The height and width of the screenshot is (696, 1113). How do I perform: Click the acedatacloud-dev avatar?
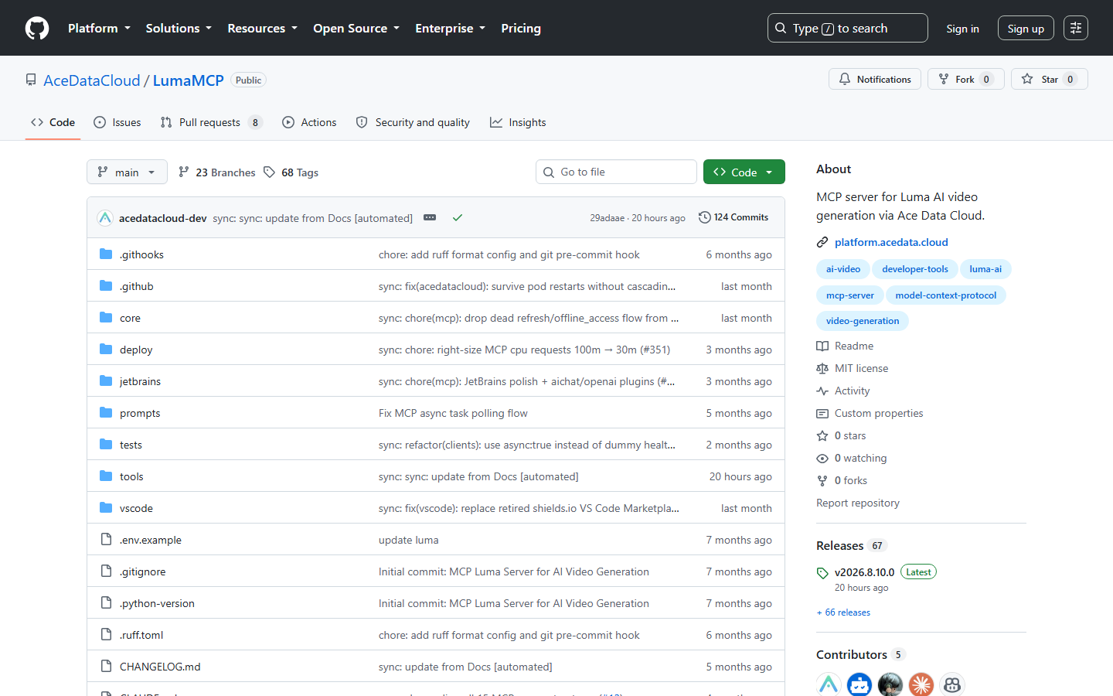105,218
